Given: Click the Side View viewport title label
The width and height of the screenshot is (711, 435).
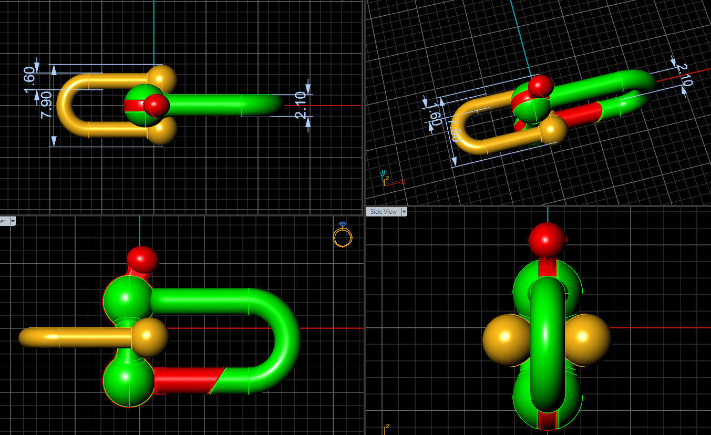Looking at the screenshot, I should point(383,212).
